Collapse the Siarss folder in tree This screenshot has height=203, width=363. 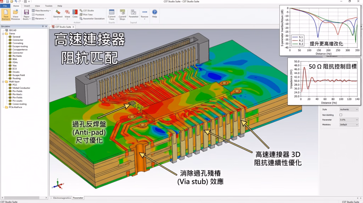3,34
